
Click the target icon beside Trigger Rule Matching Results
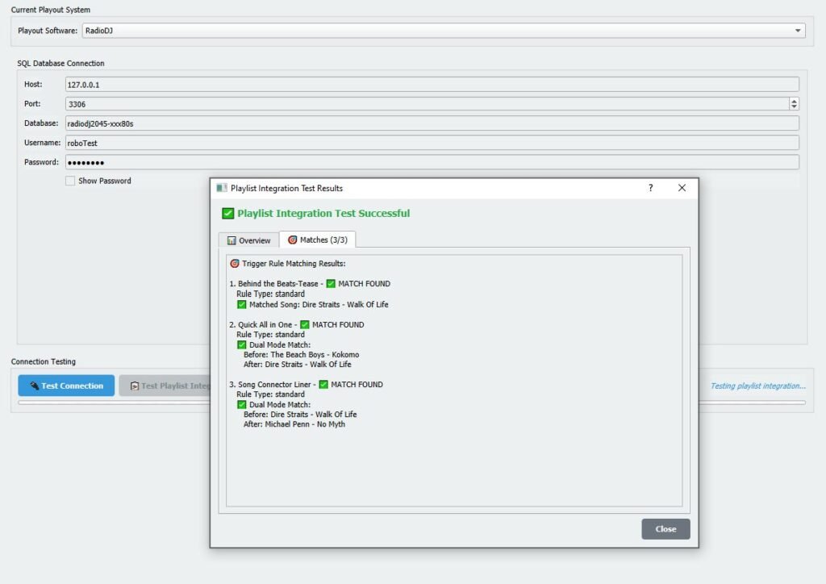235,264
